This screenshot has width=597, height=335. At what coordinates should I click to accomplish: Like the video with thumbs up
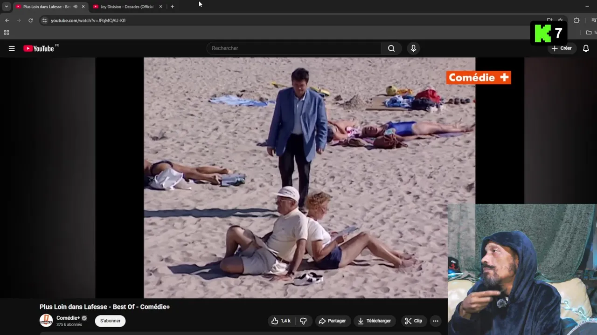[281, 321]
